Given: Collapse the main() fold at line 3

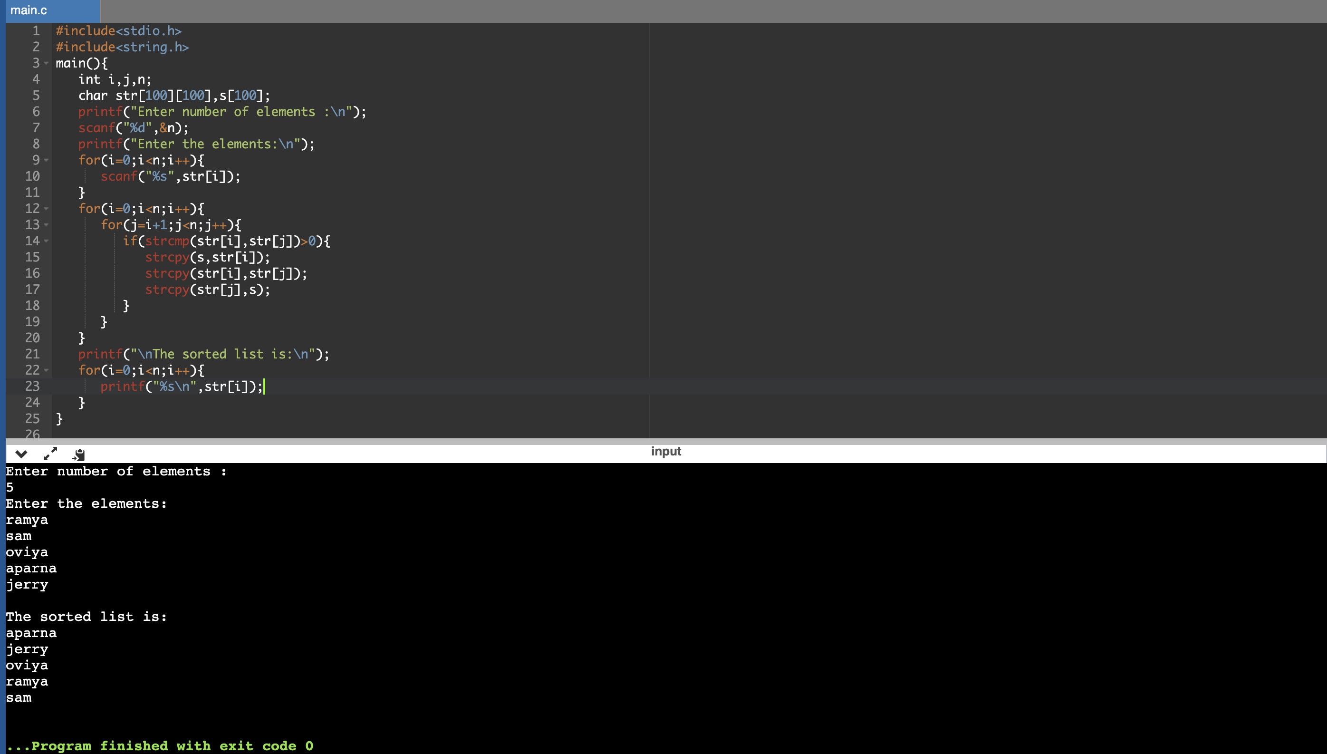Looking at the screenshot, I should 47,63.
